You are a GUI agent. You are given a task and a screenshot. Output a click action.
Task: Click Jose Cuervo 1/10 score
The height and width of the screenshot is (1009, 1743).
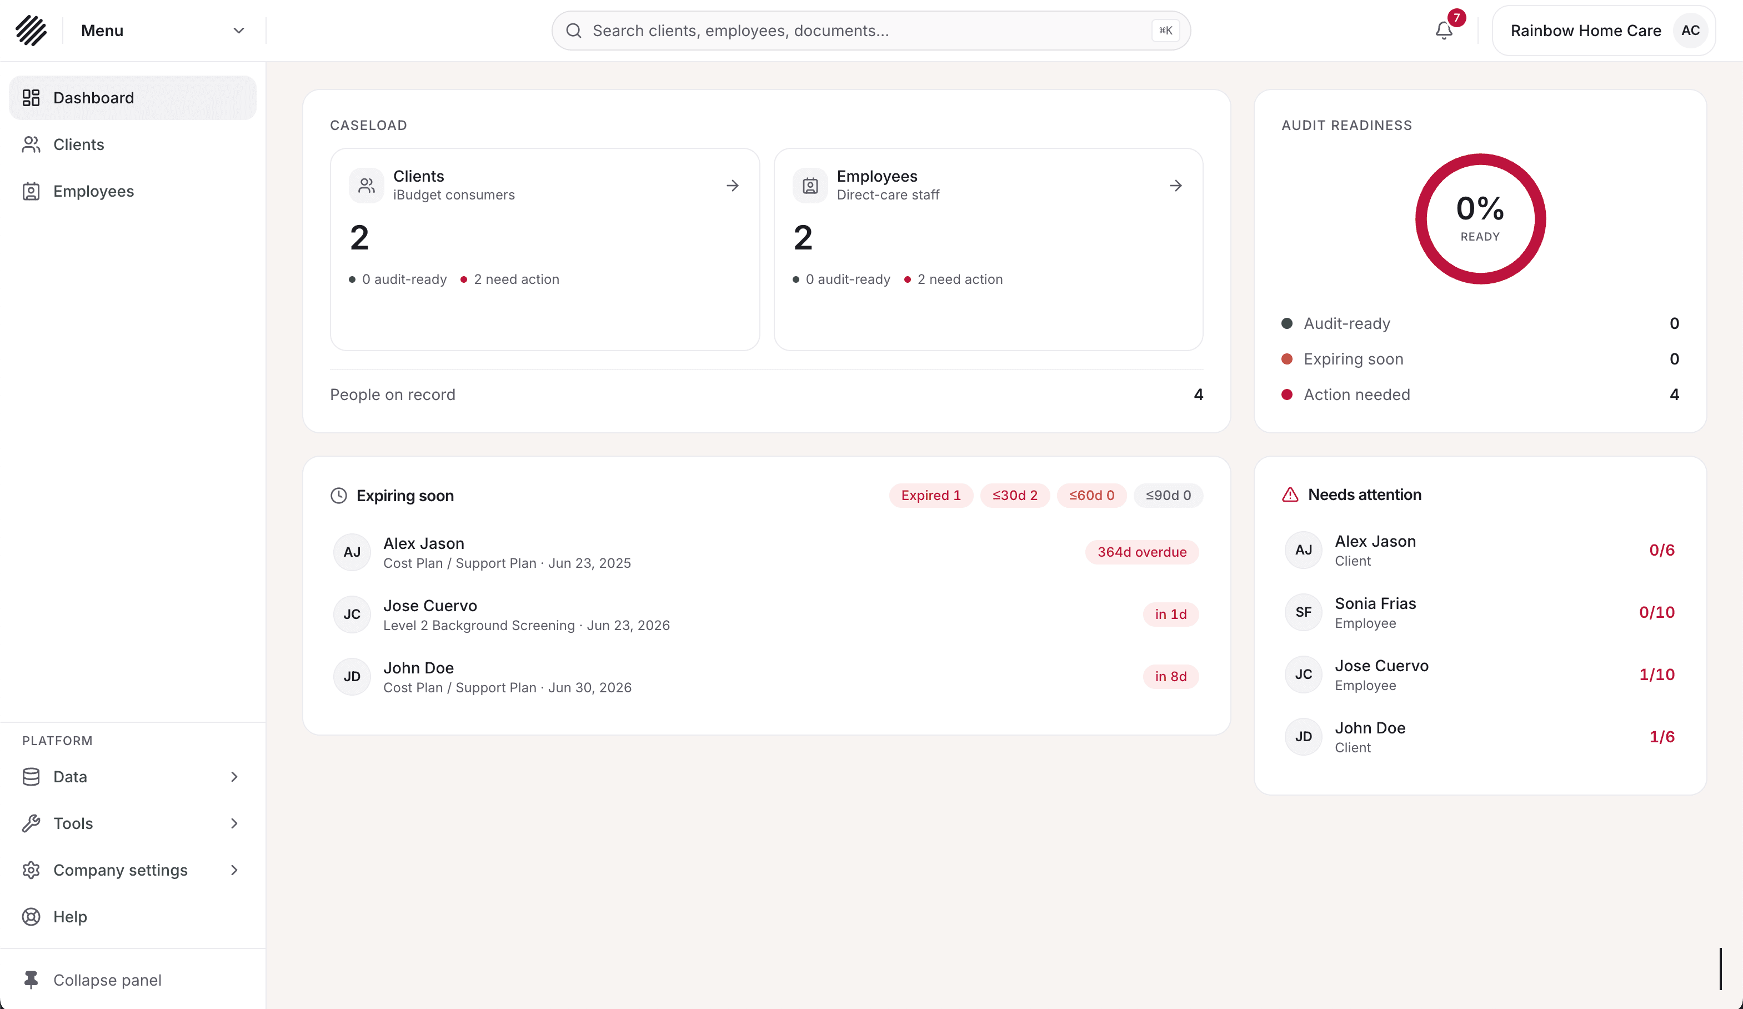click(1656, 675)
